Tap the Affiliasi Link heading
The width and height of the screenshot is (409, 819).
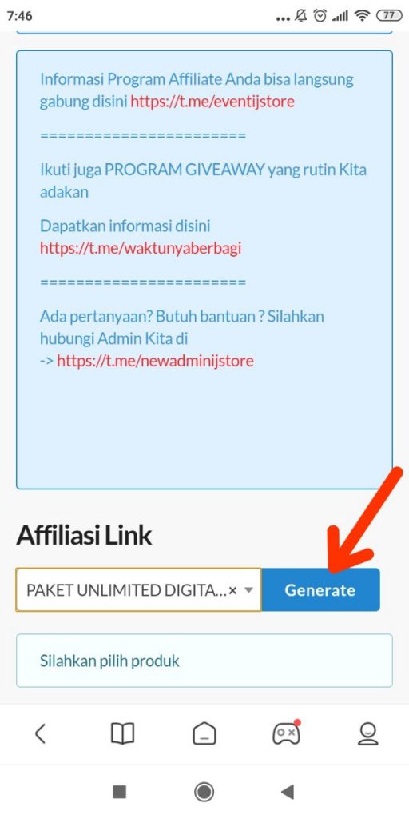pos(84,536)
